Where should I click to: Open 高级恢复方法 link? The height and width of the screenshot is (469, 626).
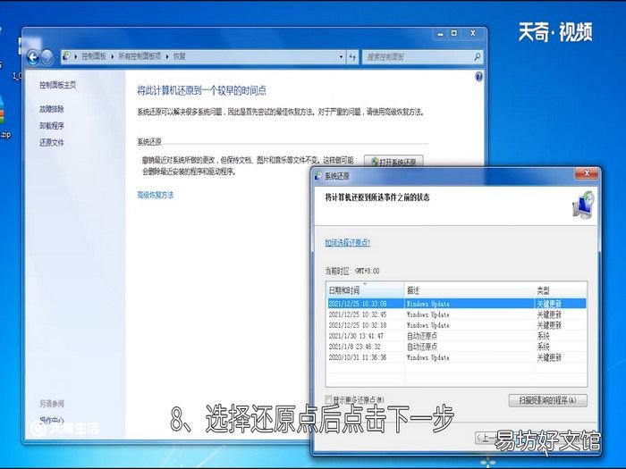[156, 195]
